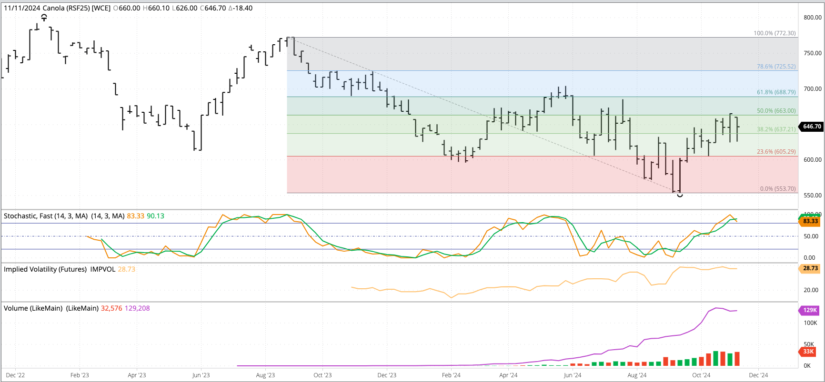The width and height of the screenshot is (825, 382).
Task: Click the purple 129K open interest tag
Action: (810, 310)
